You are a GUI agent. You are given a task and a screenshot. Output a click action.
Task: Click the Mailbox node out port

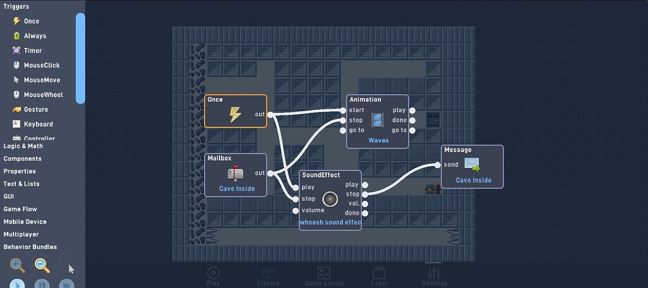pos(270,173)
